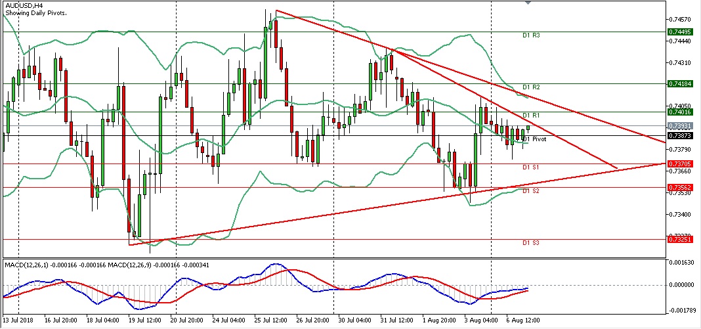This screenshot has height=329, width=701.
Task: Click the AUDUSD,H4 chart title
Action: (23, 6)
